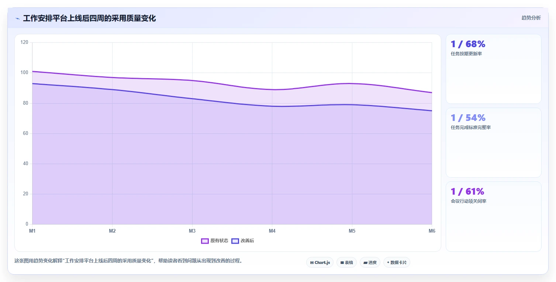Viewport: 556px width, 282px height.
Task: Select the 1 / 54% metric value
Action: click(468, 118)
